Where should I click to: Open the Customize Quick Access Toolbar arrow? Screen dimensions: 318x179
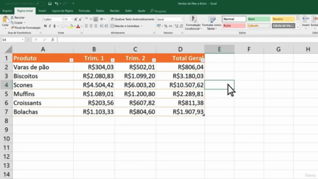73,3
